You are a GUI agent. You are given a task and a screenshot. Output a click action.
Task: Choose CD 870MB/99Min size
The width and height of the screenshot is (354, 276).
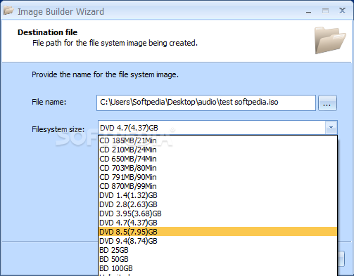[x=217, y=186]
